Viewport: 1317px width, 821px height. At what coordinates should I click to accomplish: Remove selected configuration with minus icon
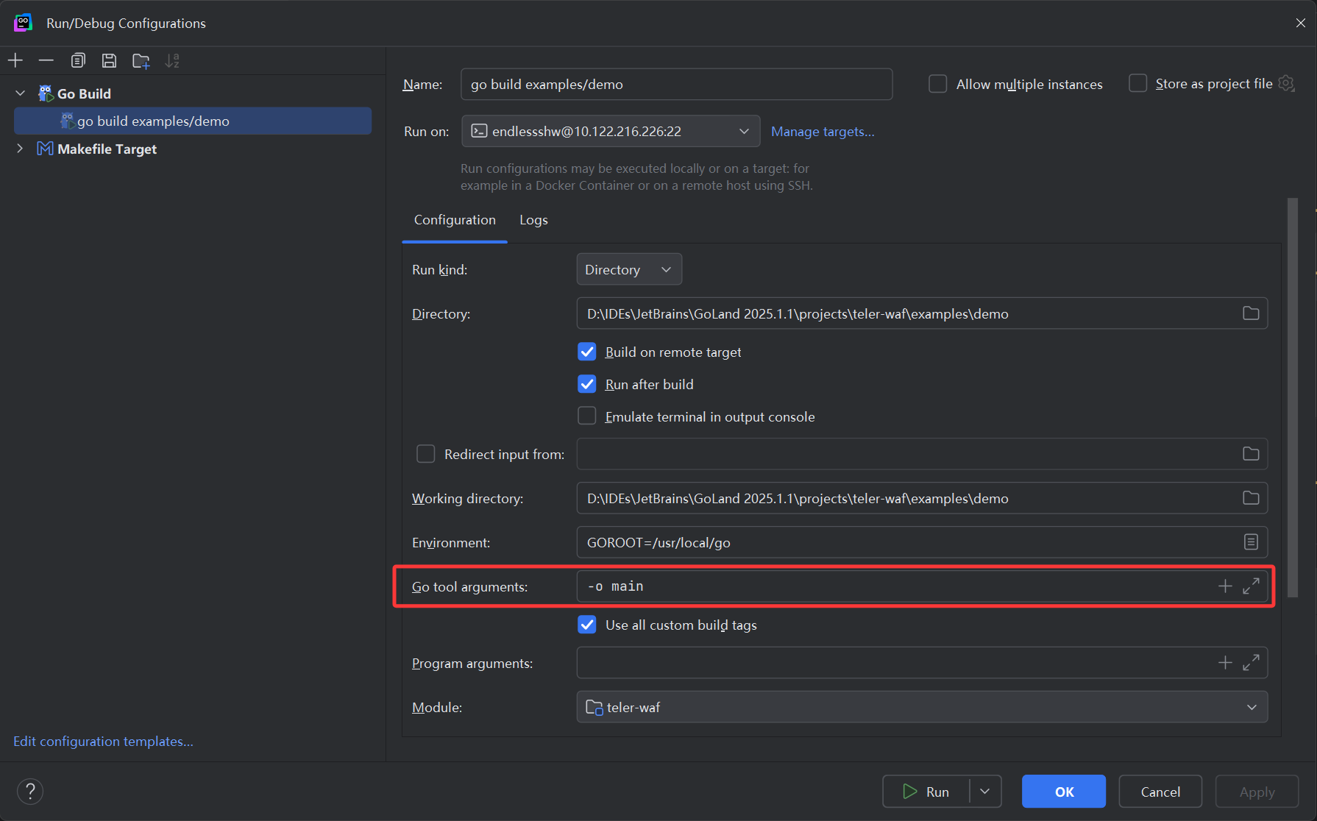click(x=46, y=60)
